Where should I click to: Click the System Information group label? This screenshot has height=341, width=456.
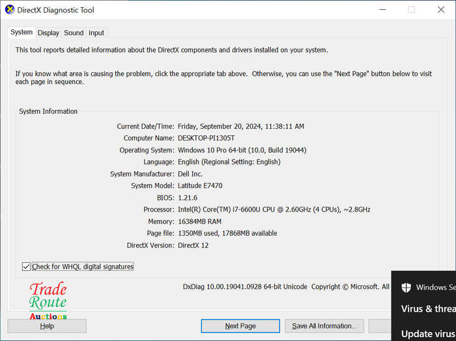(x=48, y=111)
